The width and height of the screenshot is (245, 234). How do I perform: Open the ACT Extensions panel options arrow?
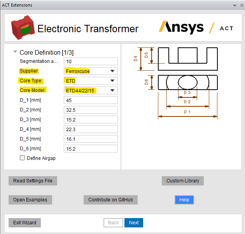click(x=234, y=5)
